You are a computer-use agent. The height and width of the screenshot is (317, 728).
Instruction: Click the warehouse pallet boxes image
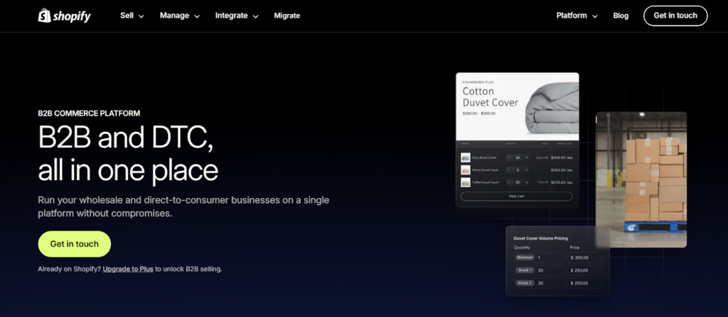[641, 180]
